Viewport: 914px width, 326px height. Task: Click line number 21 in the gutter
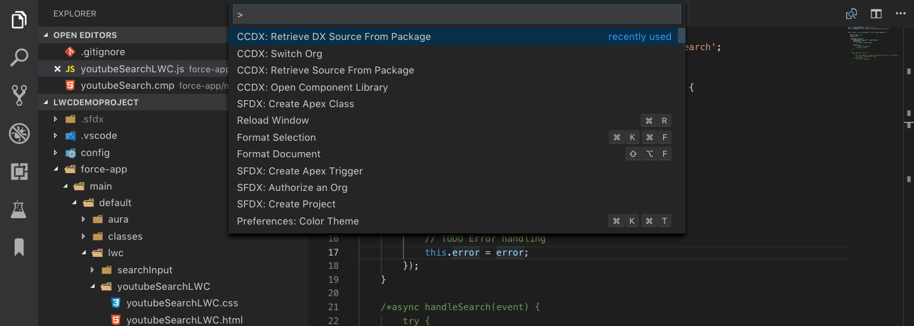[x=333, y=307]
